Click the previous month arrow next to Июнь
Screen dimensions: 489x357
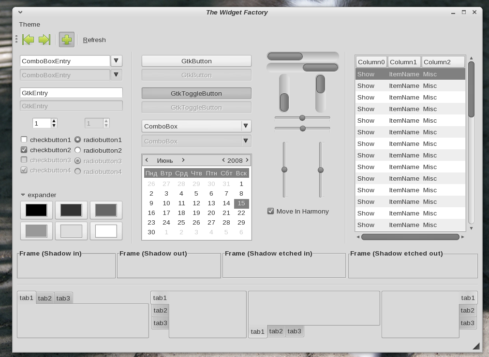coord(147,160)
